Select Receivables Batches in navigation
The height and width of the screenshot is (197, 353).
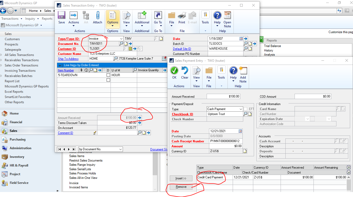pyautogui.click(x=18, y=76)
